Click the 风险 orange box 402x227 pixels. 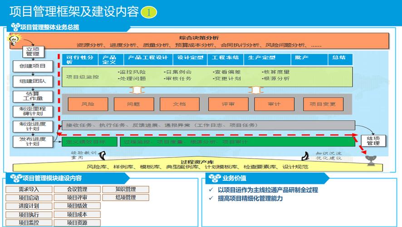88,104
